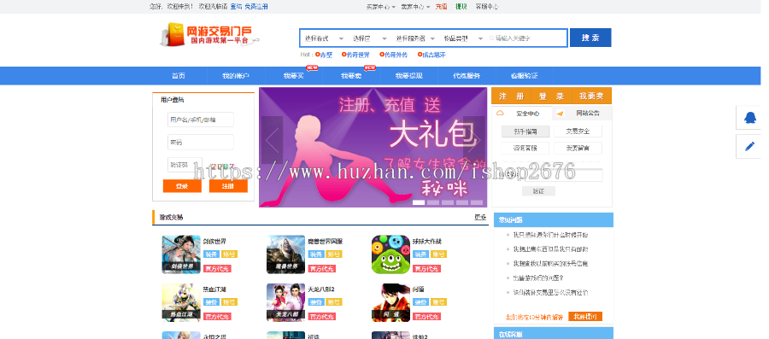Switch to the 安全中心 tab
This screenshot has height=339, width=769.
[x=522, y=114]
